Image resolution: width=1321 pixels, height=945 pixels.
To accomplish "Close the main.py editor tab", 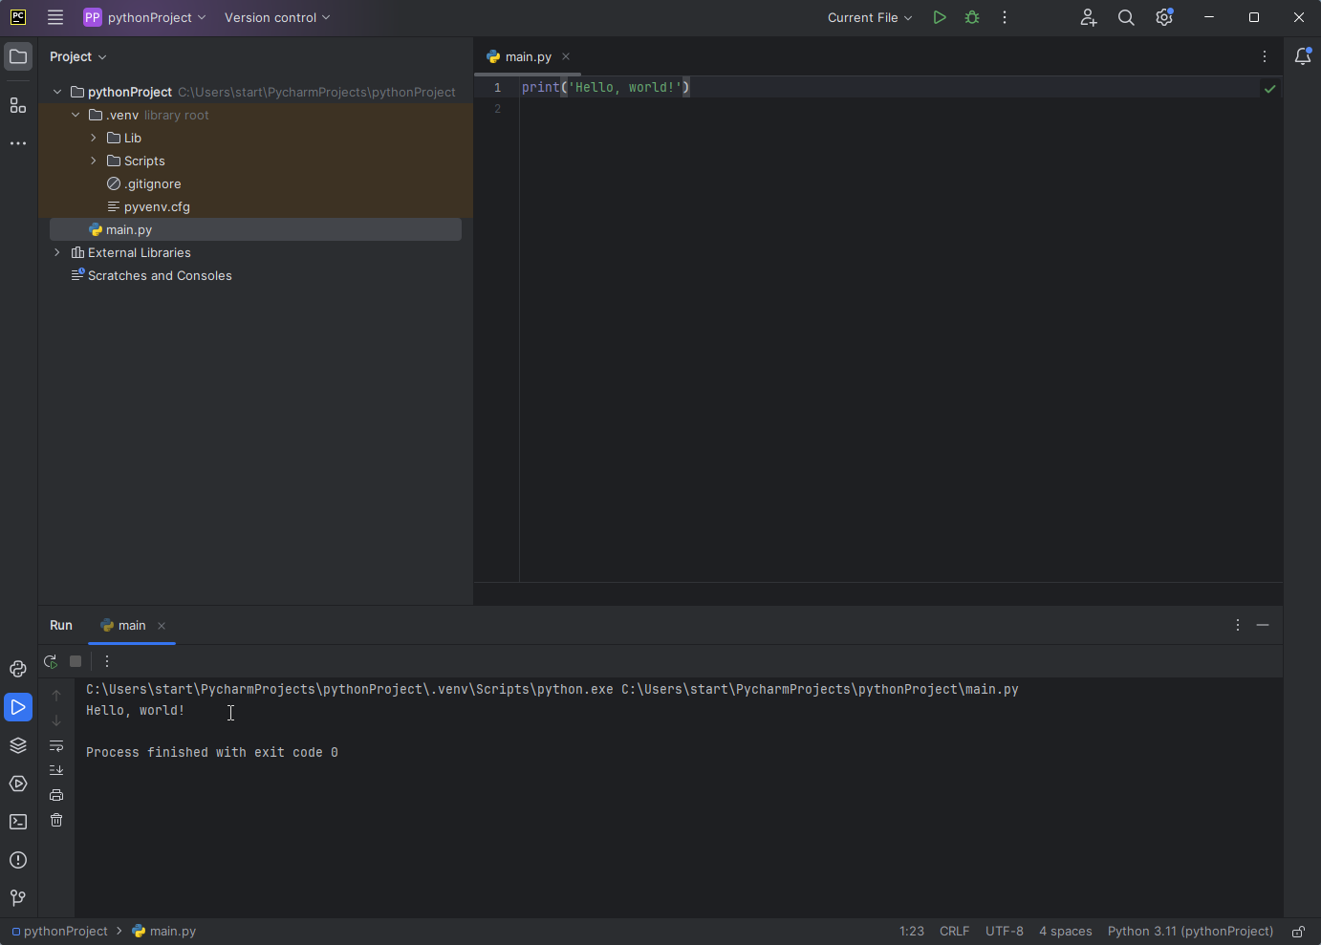I will coord(566,56).
